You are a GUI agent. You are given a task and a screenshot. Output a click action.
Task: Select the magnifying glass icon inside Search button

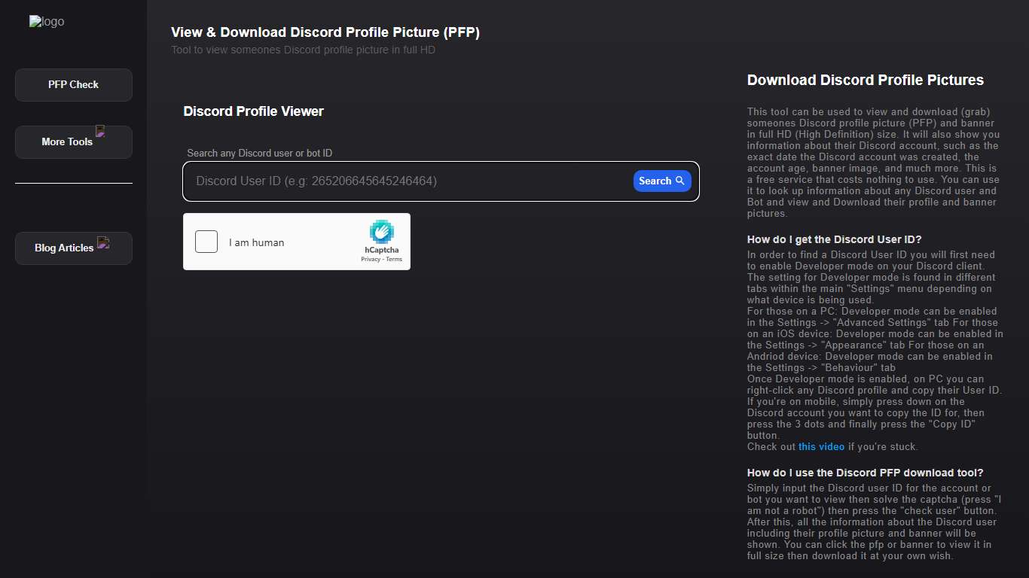(x=680, y=181)
